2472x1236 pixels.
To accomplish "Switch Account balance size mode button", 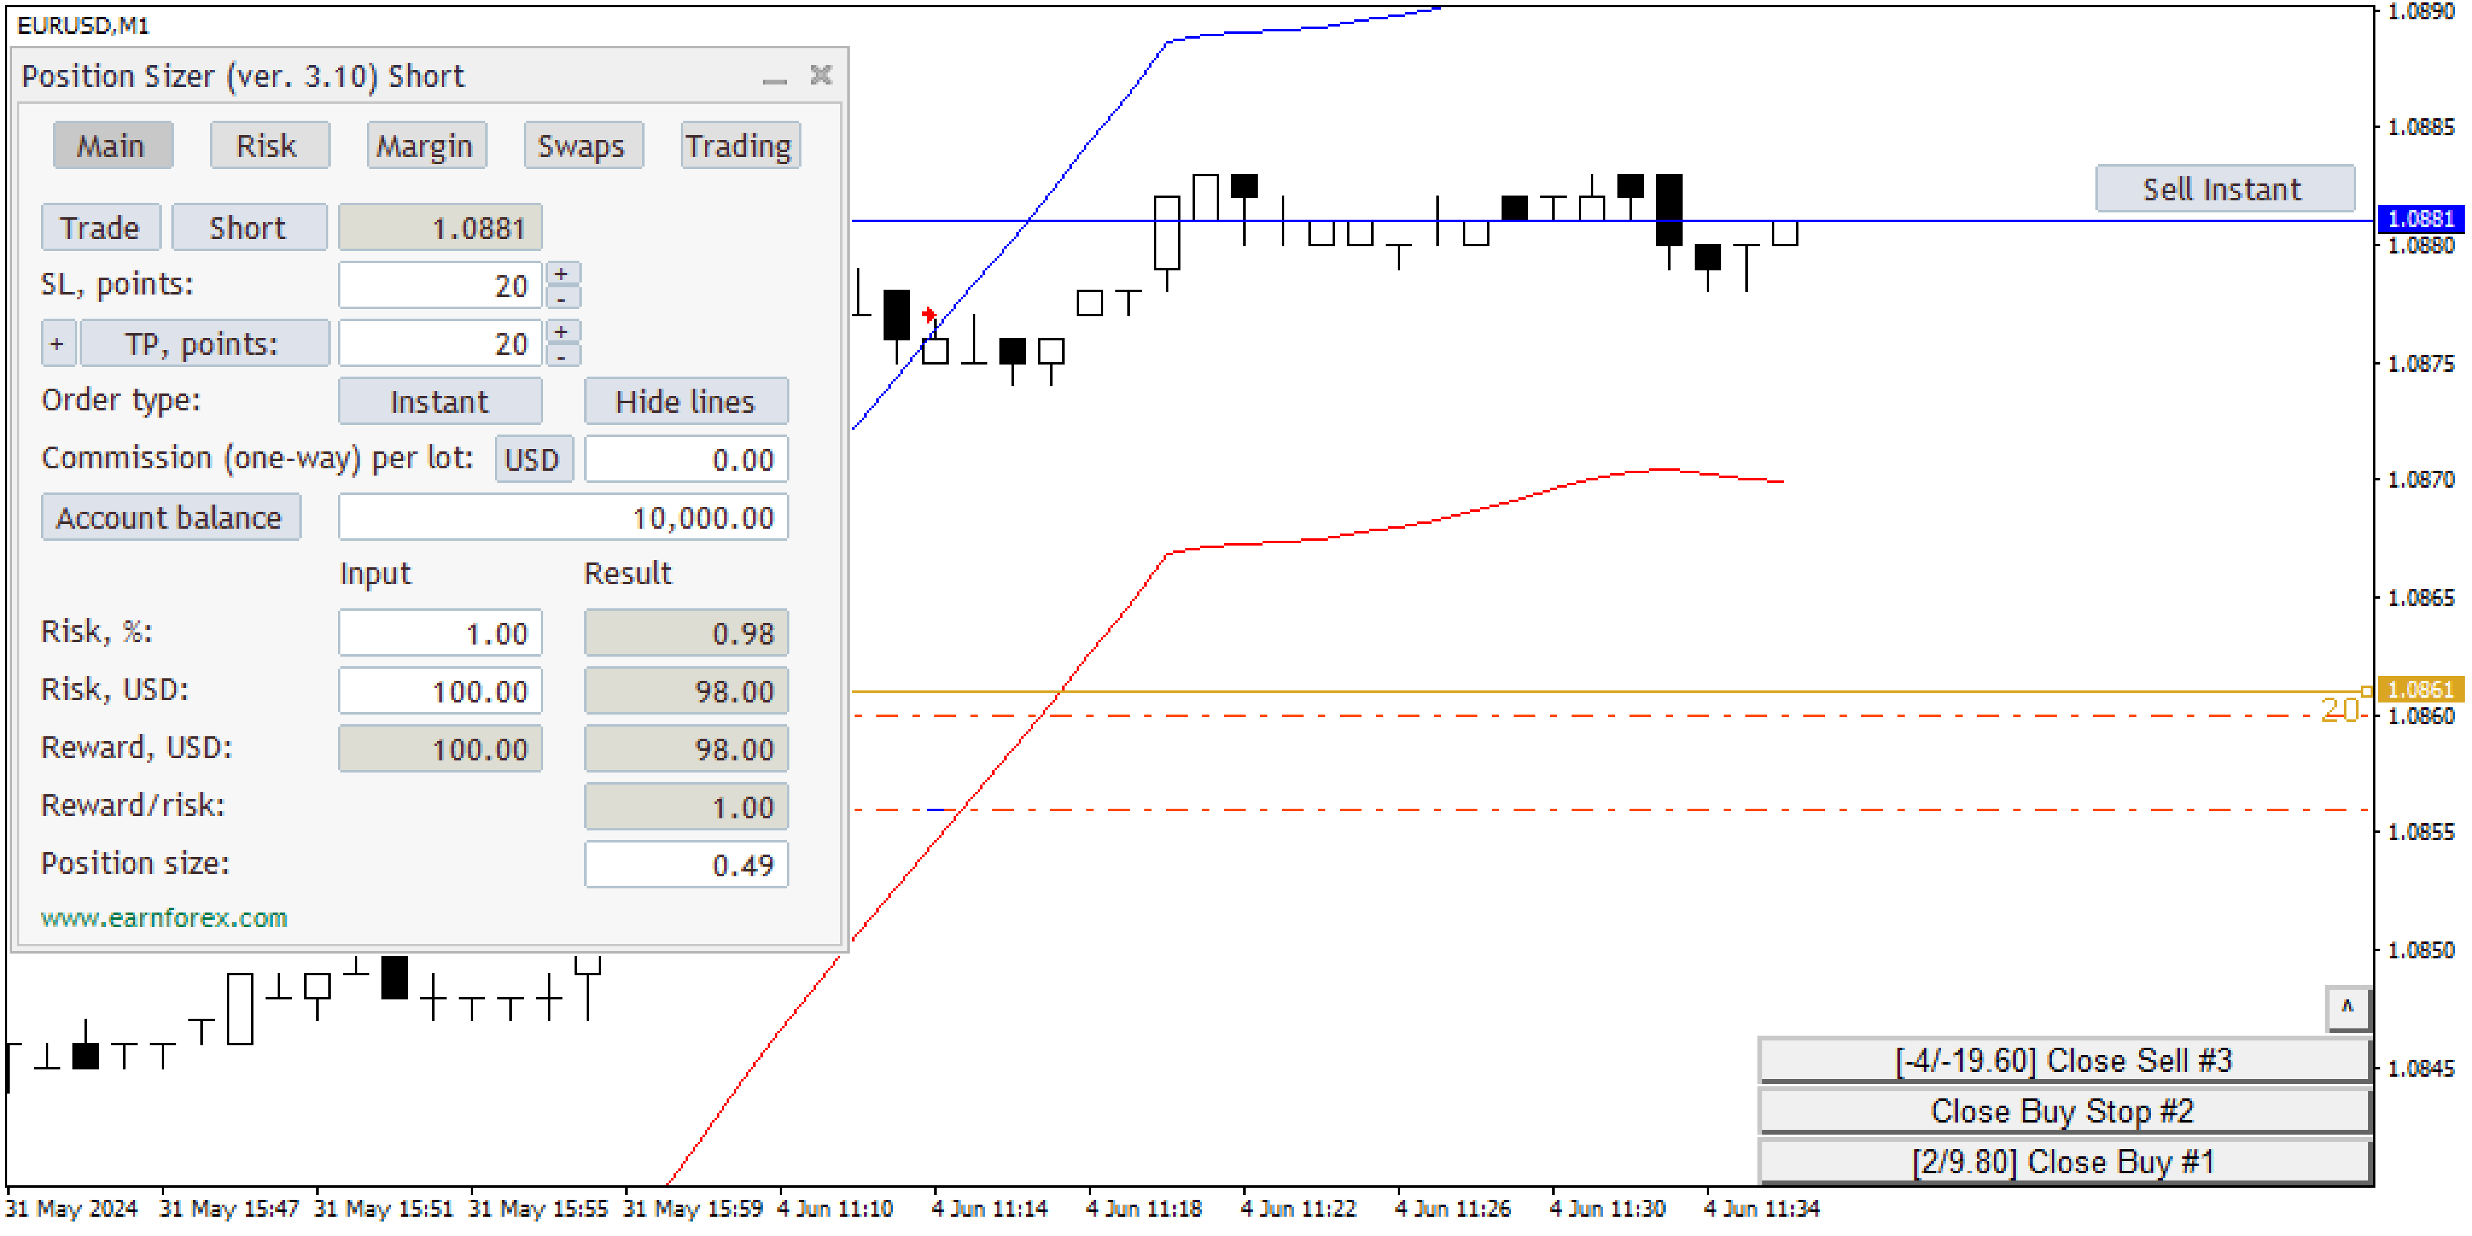I will [170, 517].
